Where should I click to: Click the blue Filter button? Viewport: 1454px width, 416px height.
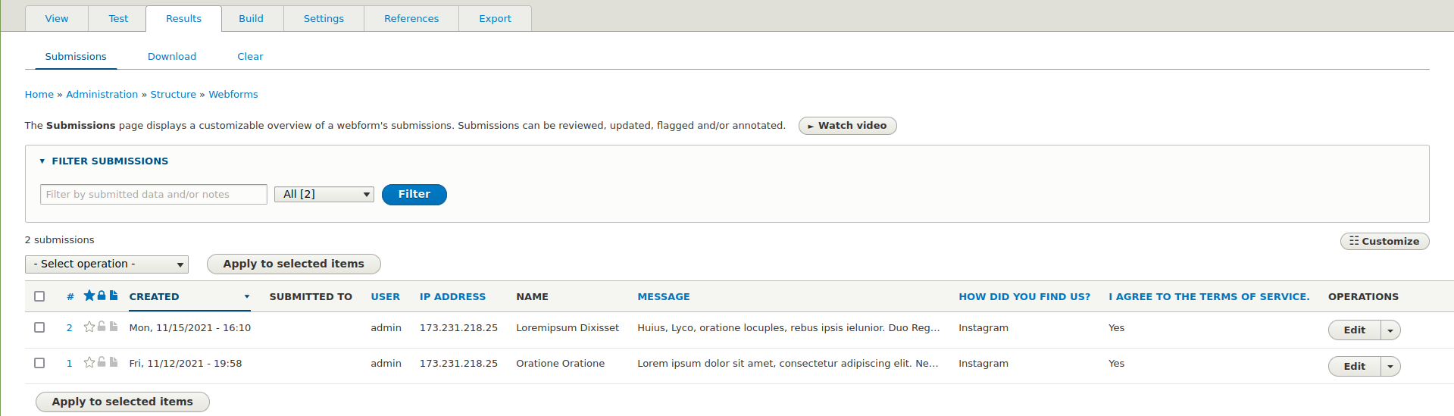click(414, 195)
